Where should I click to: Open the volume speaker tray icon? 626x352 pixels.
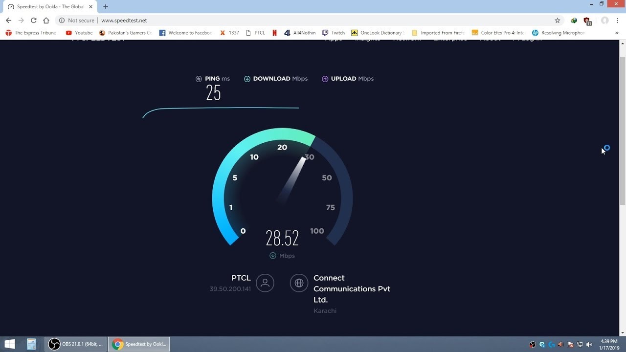pos(589,345)
